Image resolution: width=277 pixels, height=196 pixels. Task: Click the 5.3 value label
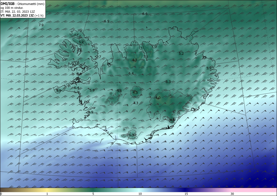coord(168,82)
